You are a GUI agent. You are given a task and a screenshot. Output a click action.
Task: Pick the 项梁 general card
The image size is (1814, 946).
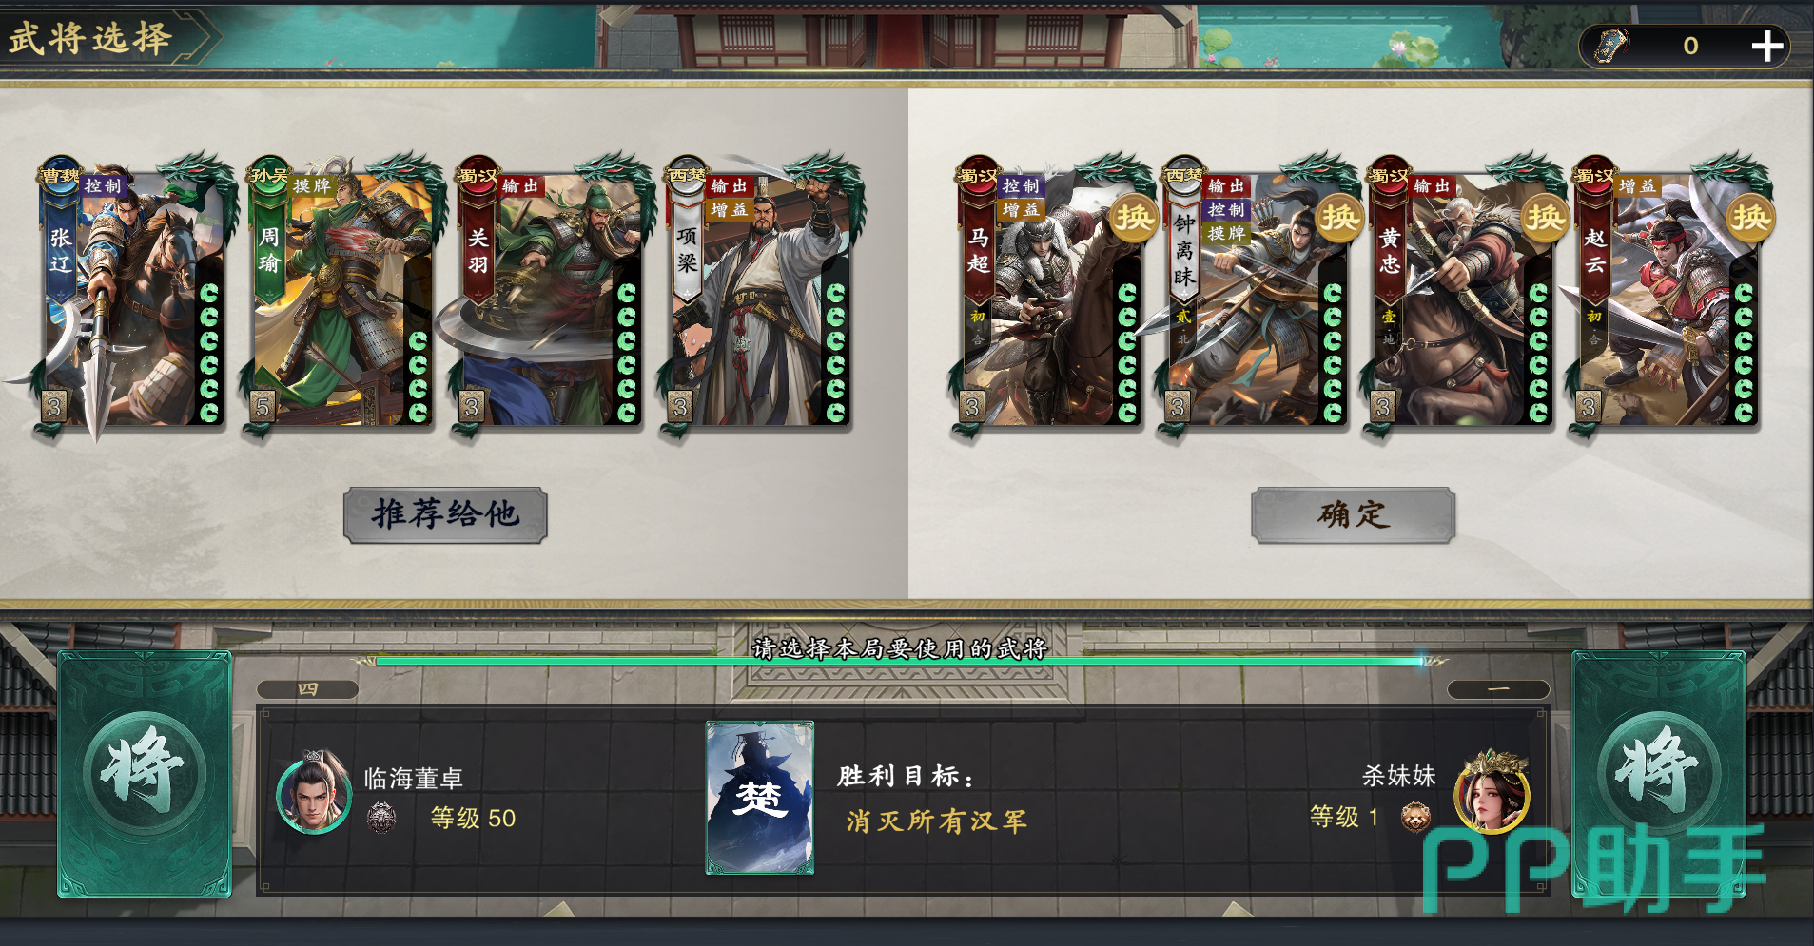point(758,297)
